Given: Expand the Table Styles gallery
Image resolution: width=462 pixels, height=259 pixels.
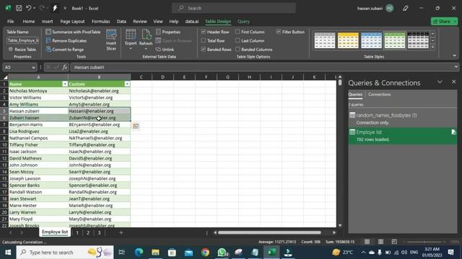Looking at the screenshot, I should (433, 47).
